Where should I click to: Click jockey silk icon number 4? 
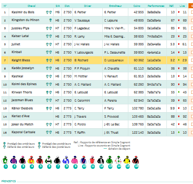(31, 160)
